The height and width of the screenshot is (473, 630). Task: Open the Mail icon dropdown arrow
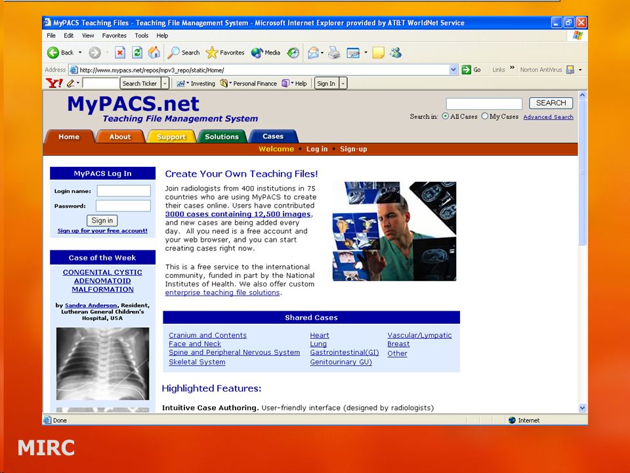tap(322, 53)
